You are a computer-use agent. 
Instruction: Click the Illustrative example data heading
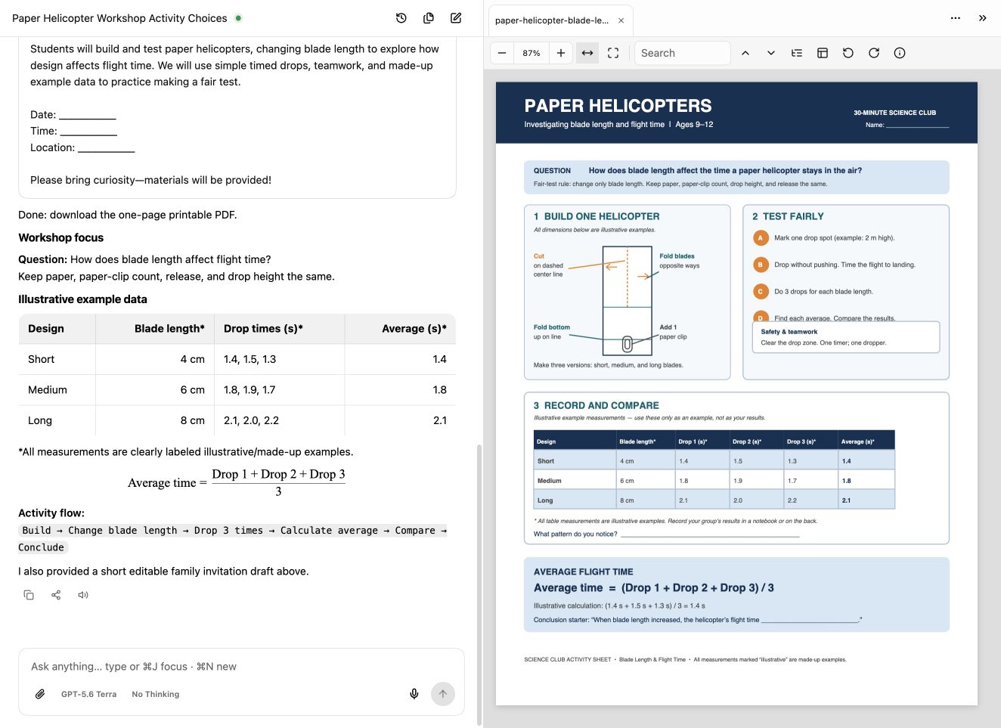coord(82,299)
